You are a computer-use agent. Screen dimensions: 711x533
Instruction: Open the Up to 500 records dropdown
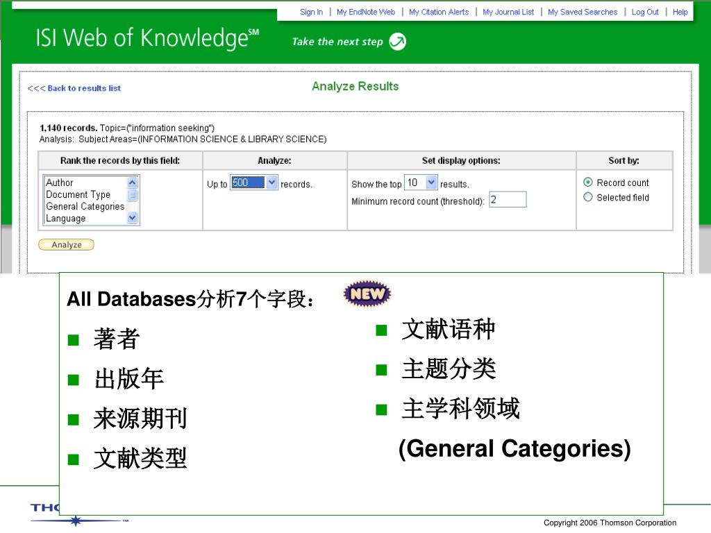253,183
